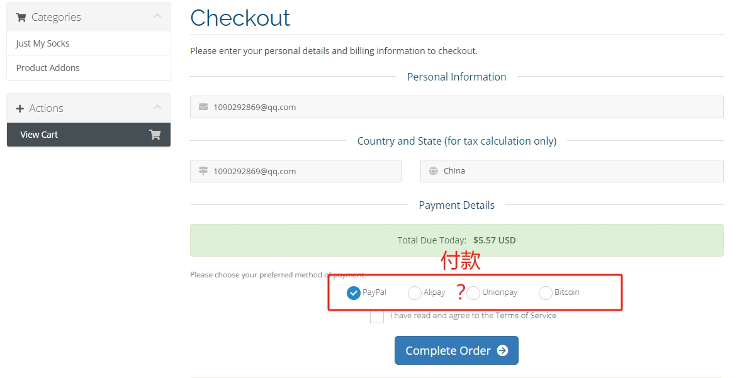The width and height of the screenshot is (754, 378).
Task: Click the envelope icon in email field
Action: coord(203,107)
